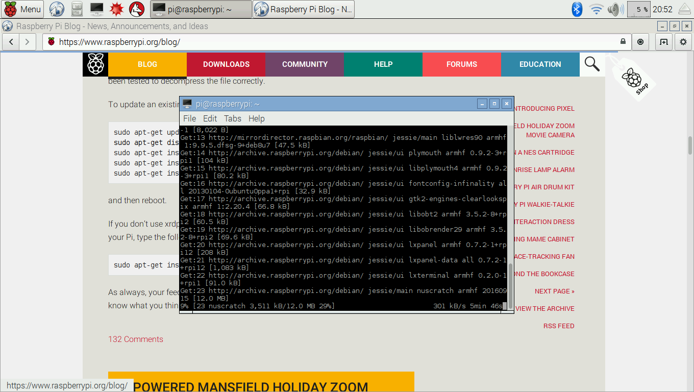Open the COMMUNITY navigation tab

(305, 64)
